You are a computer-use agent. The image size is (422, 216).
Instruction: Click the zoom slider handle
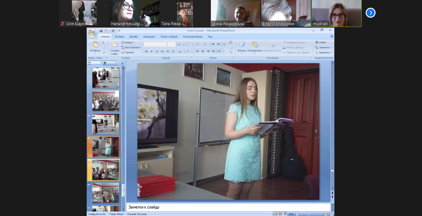pos(309,214)
